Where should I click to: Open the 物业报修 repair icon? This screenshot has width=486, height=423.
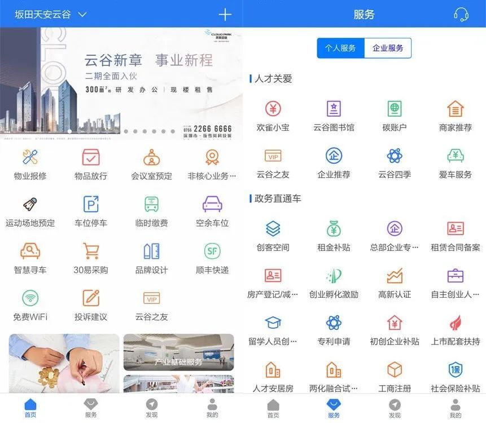30,157
